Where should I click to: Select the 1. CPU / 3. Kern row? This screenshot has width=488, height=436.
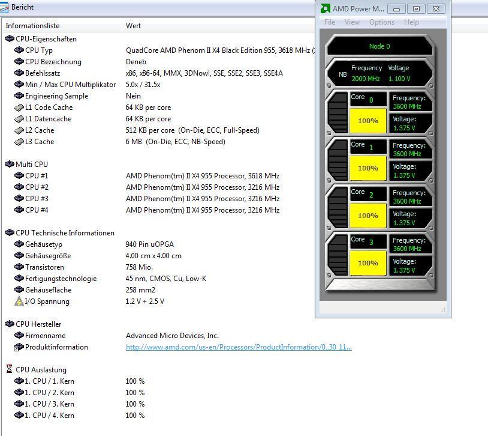pyautogui.click(x=79, y=404)
